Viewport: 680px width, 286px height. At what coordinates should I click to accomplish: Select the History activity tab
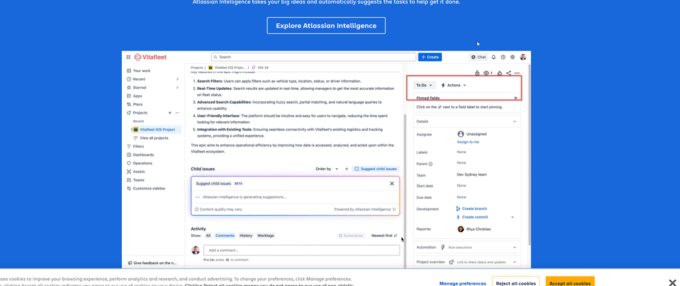[246, 236]
